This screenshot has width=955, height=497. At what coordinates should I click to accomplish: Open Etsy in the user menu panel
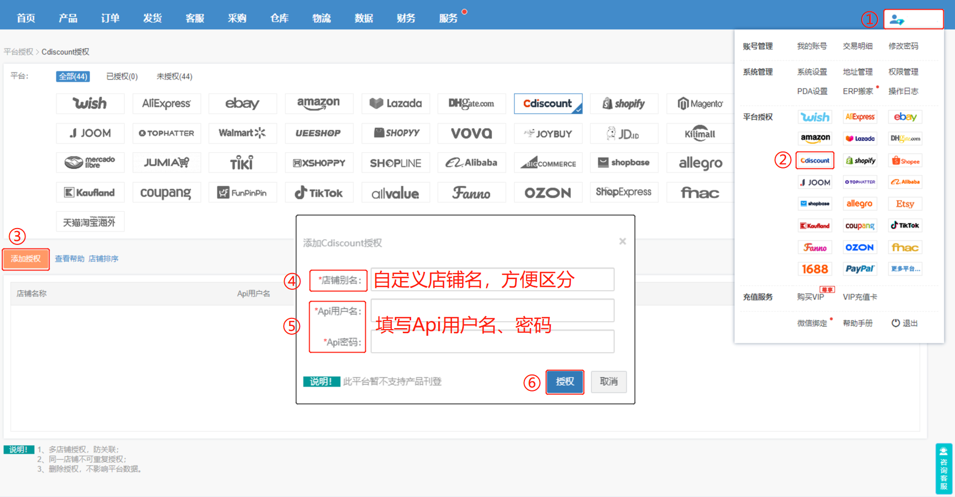pyautogui.click(x=906, y=204)
